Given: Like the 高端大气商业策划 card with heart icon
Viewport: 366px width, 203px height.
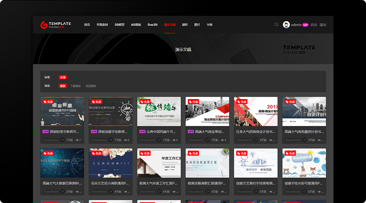Looking at the screenshot, I should pyautogui.click(x=207, y=140).
